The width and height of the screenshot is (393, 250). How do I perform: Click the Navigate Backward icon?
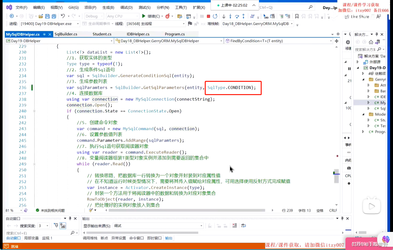[x=12, y=16]
